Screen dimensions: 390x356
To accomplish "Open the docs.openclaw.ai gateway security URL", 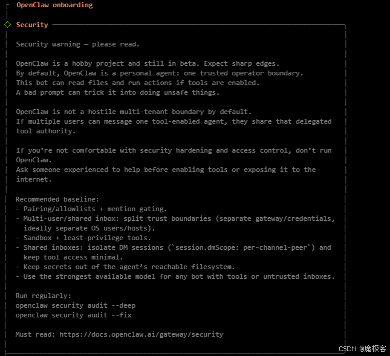I will point(141,334).
